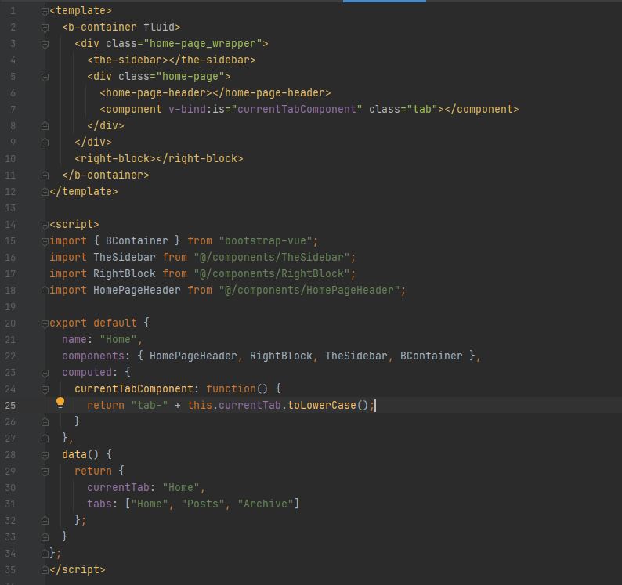The height and width of the screenshot is (585, 622).
Task: Collapse the data() fold marker
Action: 45,455
